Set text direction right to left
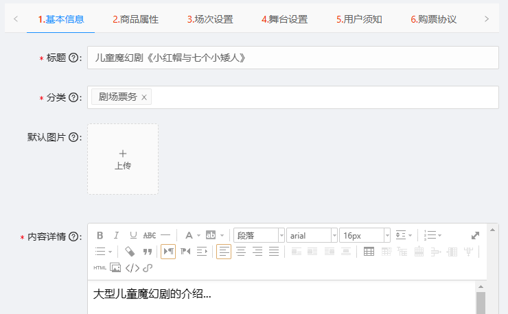508x314 pixels. [185, 252]
